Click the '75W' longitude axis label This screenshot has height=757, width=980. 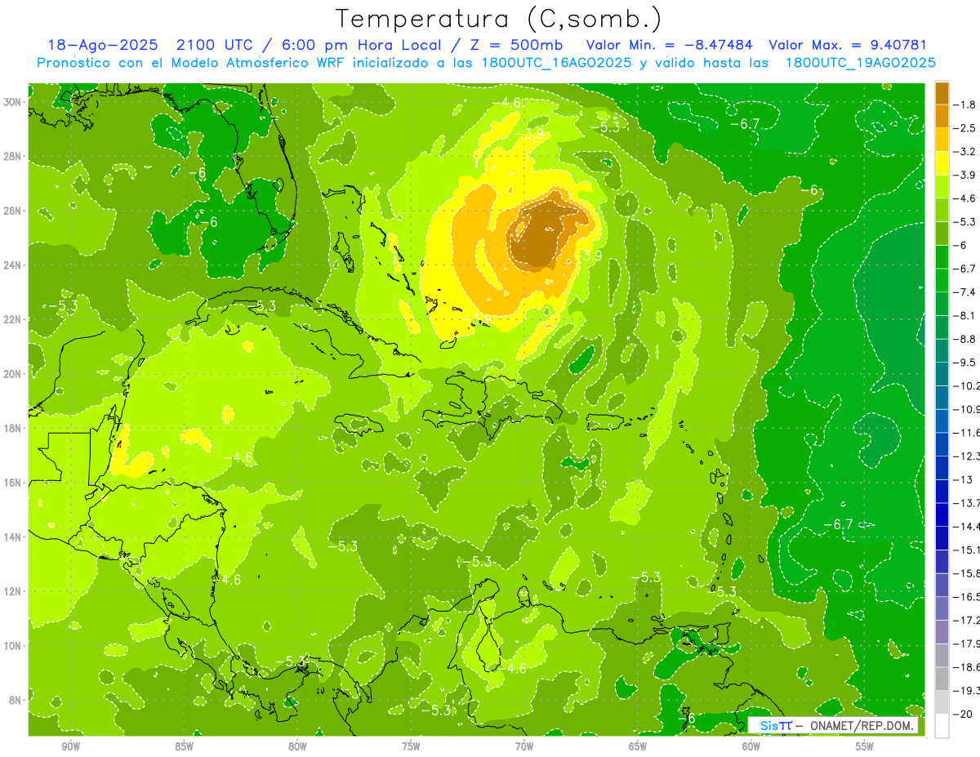pos(411,747)
